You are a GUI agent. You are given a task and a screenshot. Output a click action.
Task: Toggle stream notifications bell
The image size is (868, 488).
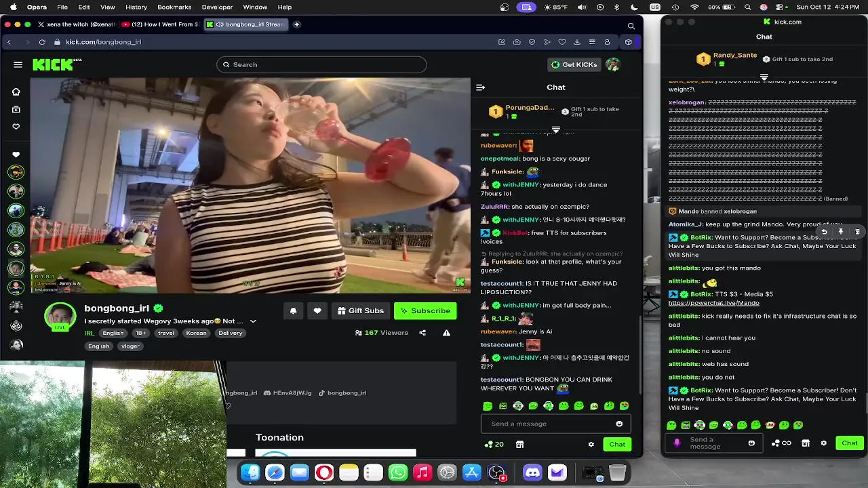pyautogui.click(x=293, y=310)
